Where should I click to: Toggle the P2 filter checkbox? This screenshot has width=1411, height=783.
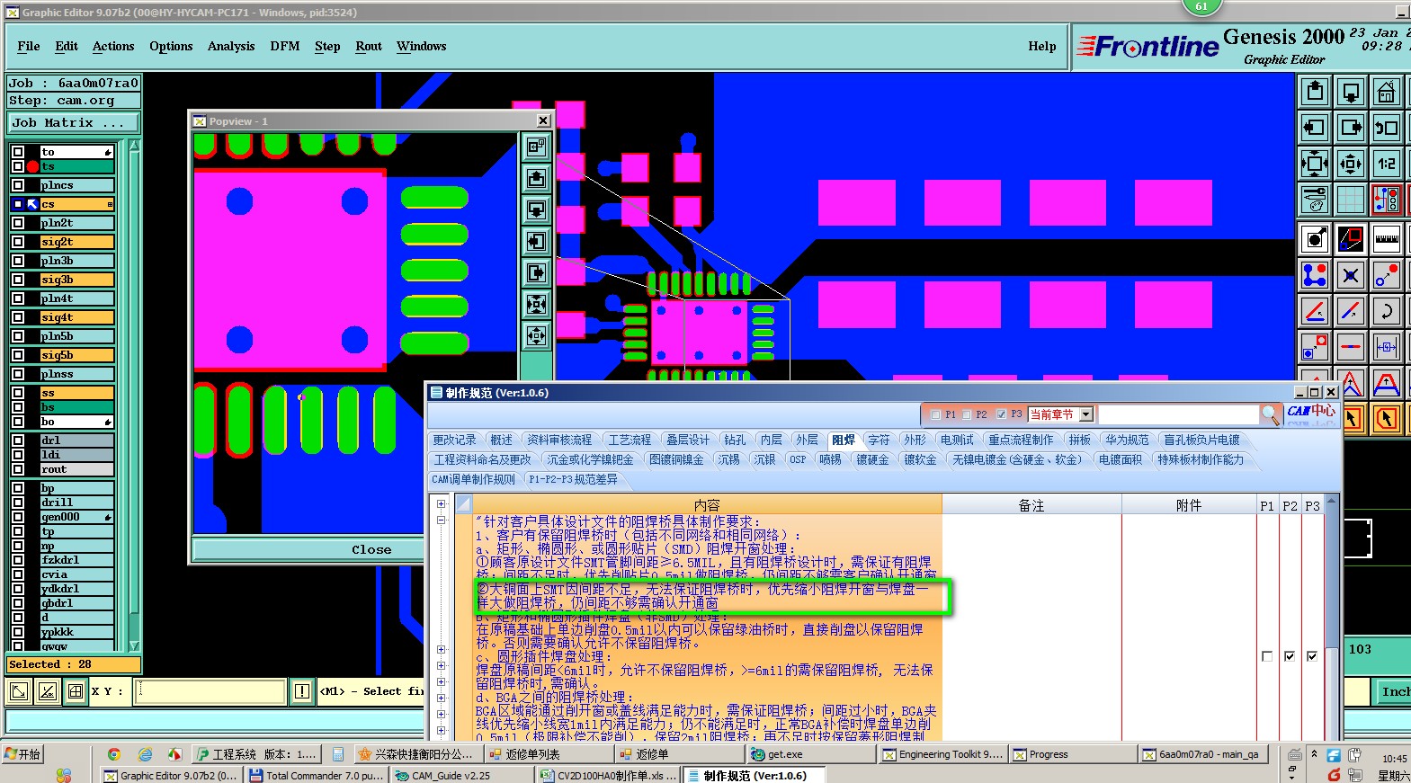point(967,414)
